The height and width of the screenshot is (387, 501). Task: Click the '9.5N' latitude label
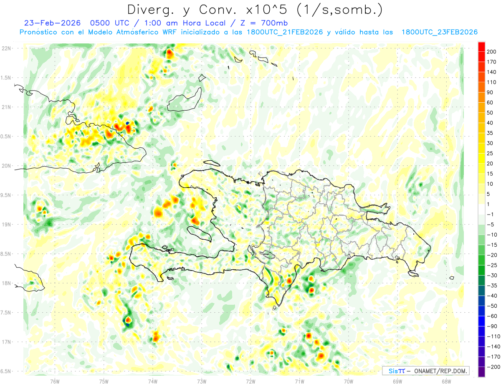[5, 195]
